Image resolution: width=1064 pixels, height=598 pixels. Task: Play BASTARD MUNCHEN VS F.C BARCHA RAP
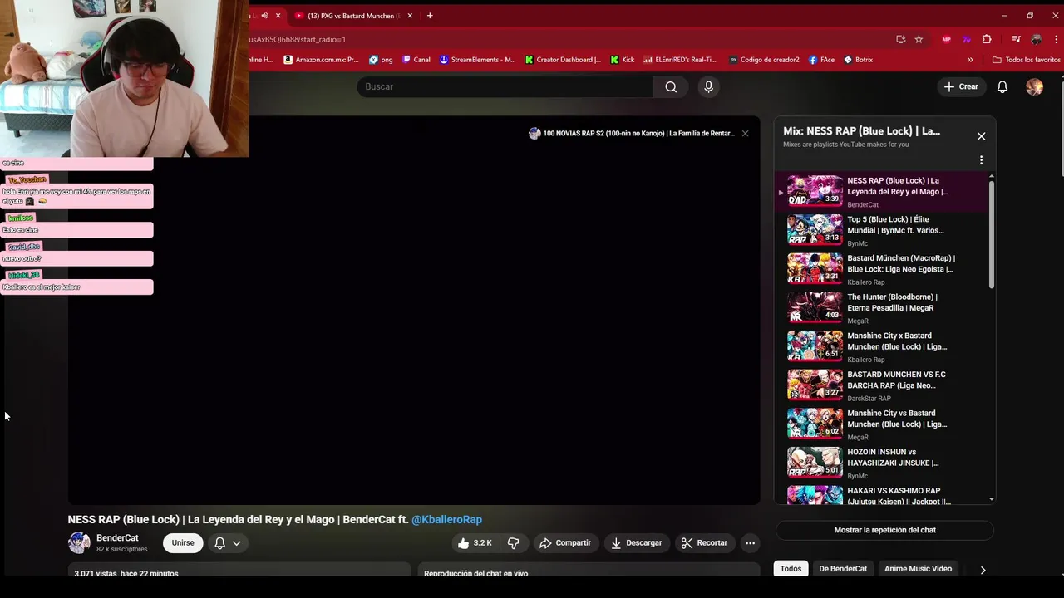click(881, 385)
